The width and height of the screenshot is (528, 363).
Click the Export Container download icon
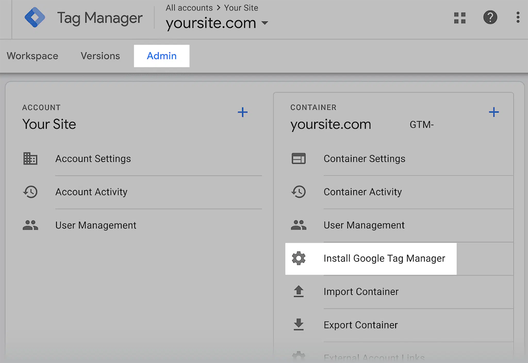click(x=299, y=325)
